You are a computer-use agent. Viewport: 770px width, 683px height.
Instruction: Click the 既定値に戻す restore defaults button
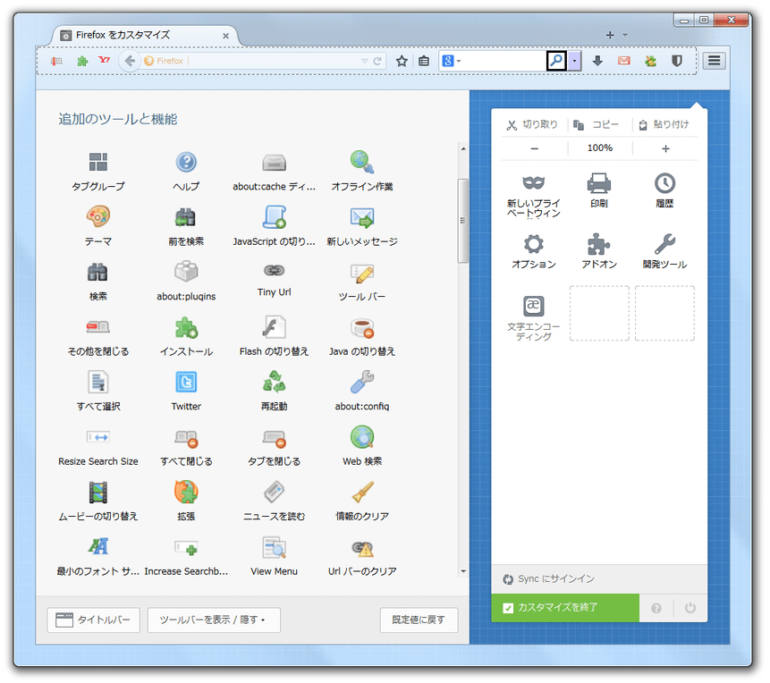(x=419, y=620)
